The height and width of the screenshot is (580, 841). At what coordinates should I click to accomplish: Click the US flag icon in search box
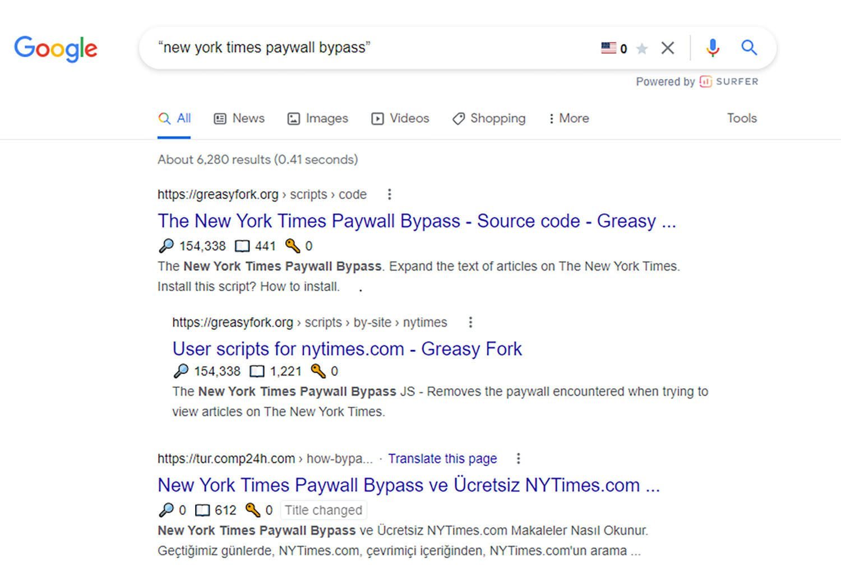[x=608, y=48]
